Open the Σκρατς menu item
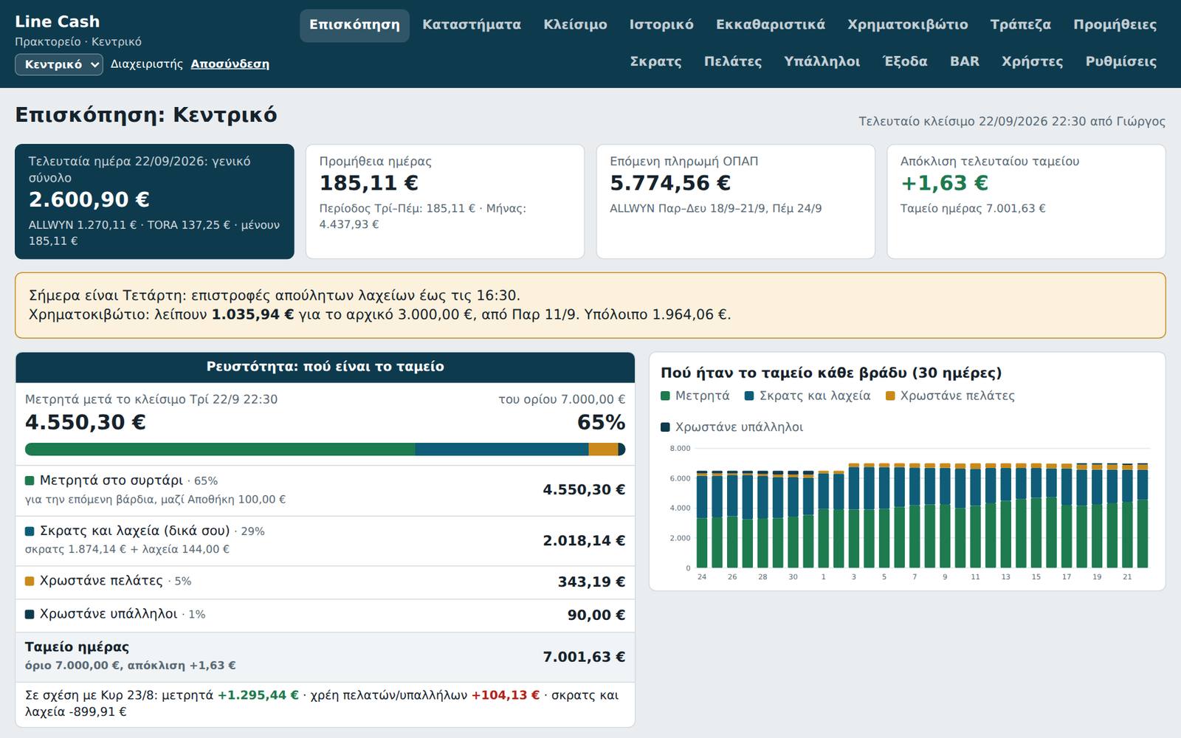This screenshot has width=1181, height=738. tap(655, 62)
